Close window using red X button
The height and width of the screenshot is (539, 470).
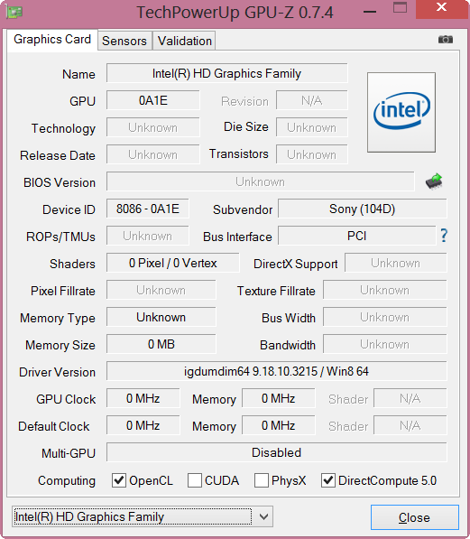[x=442, y=7]
